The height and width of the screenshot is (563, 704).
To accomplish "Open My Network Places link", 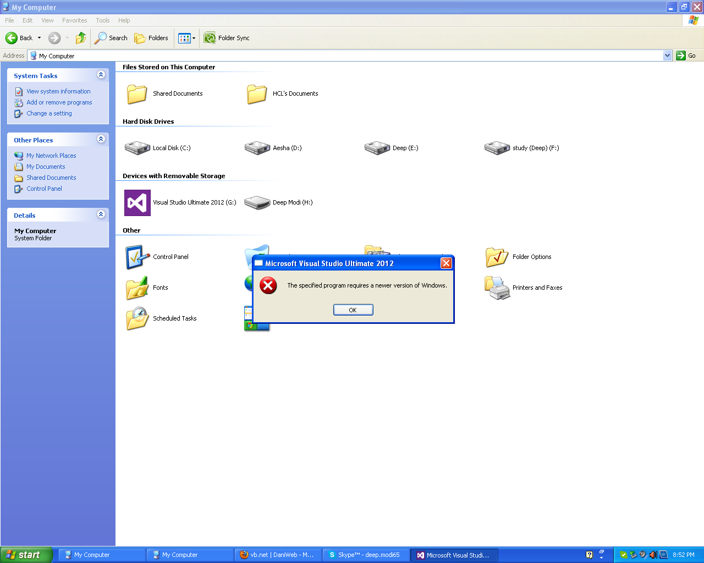I will point(51,156).
